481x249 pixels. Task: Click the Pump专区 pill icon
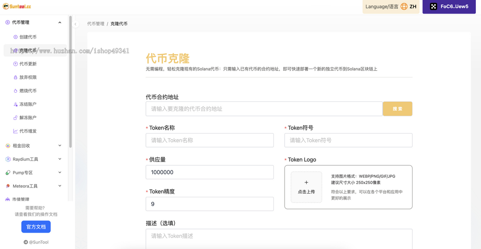tap(8, 172)
